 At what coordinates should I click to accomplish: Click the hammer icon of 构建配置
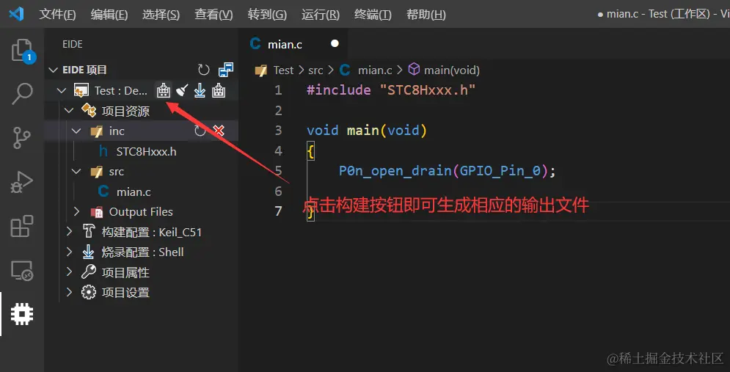[x=89, y=232]
